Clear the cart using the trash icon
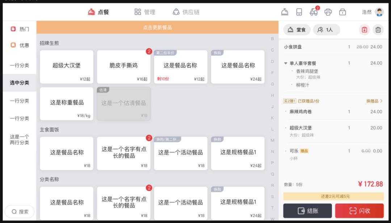The width and height of the screenshot is (391, 223). click(x=378, y=30)
